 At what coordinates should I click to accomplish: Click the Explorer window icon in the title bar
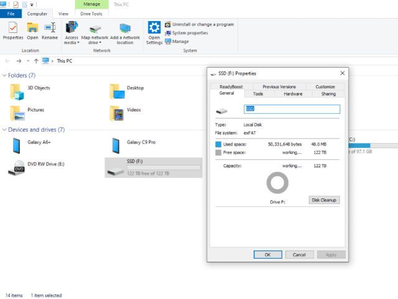point(3,4)
